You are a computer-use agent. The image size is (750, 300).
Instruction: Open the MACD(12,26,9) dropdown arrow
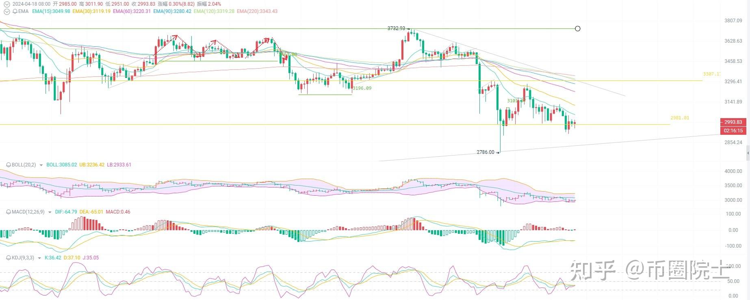point(50,212)
